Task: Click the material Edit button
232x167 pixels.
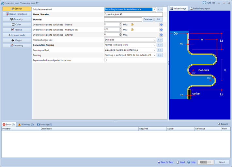Action: [x=159, y=19]
